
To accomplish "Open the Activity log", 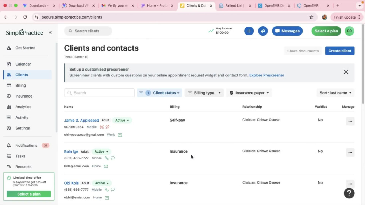I will click(22, 118).
